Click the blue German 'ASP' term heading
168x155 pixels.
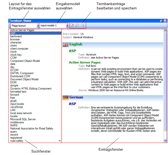click(x=72, y=104)
